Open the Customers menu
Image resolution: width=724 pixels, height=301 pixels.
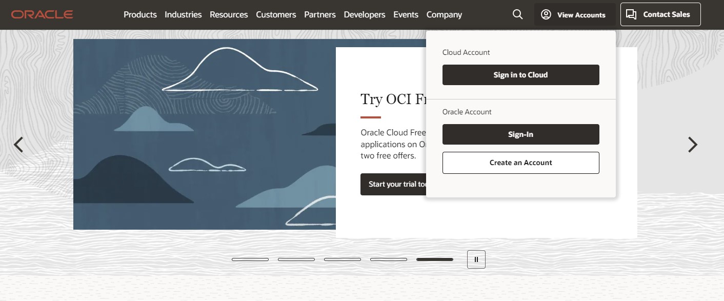click(x=276, y=15)
